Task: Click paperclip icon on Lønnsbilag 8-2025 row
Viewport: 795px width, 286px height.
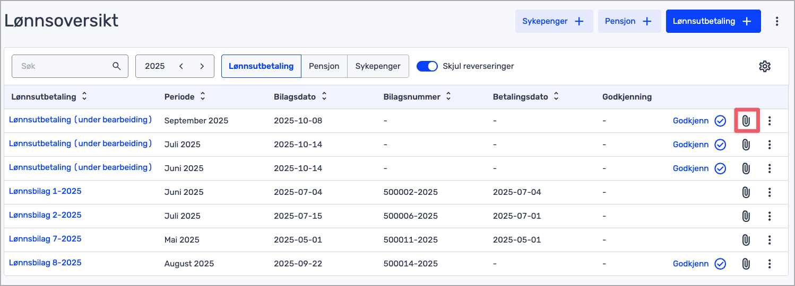Action: 746,264
